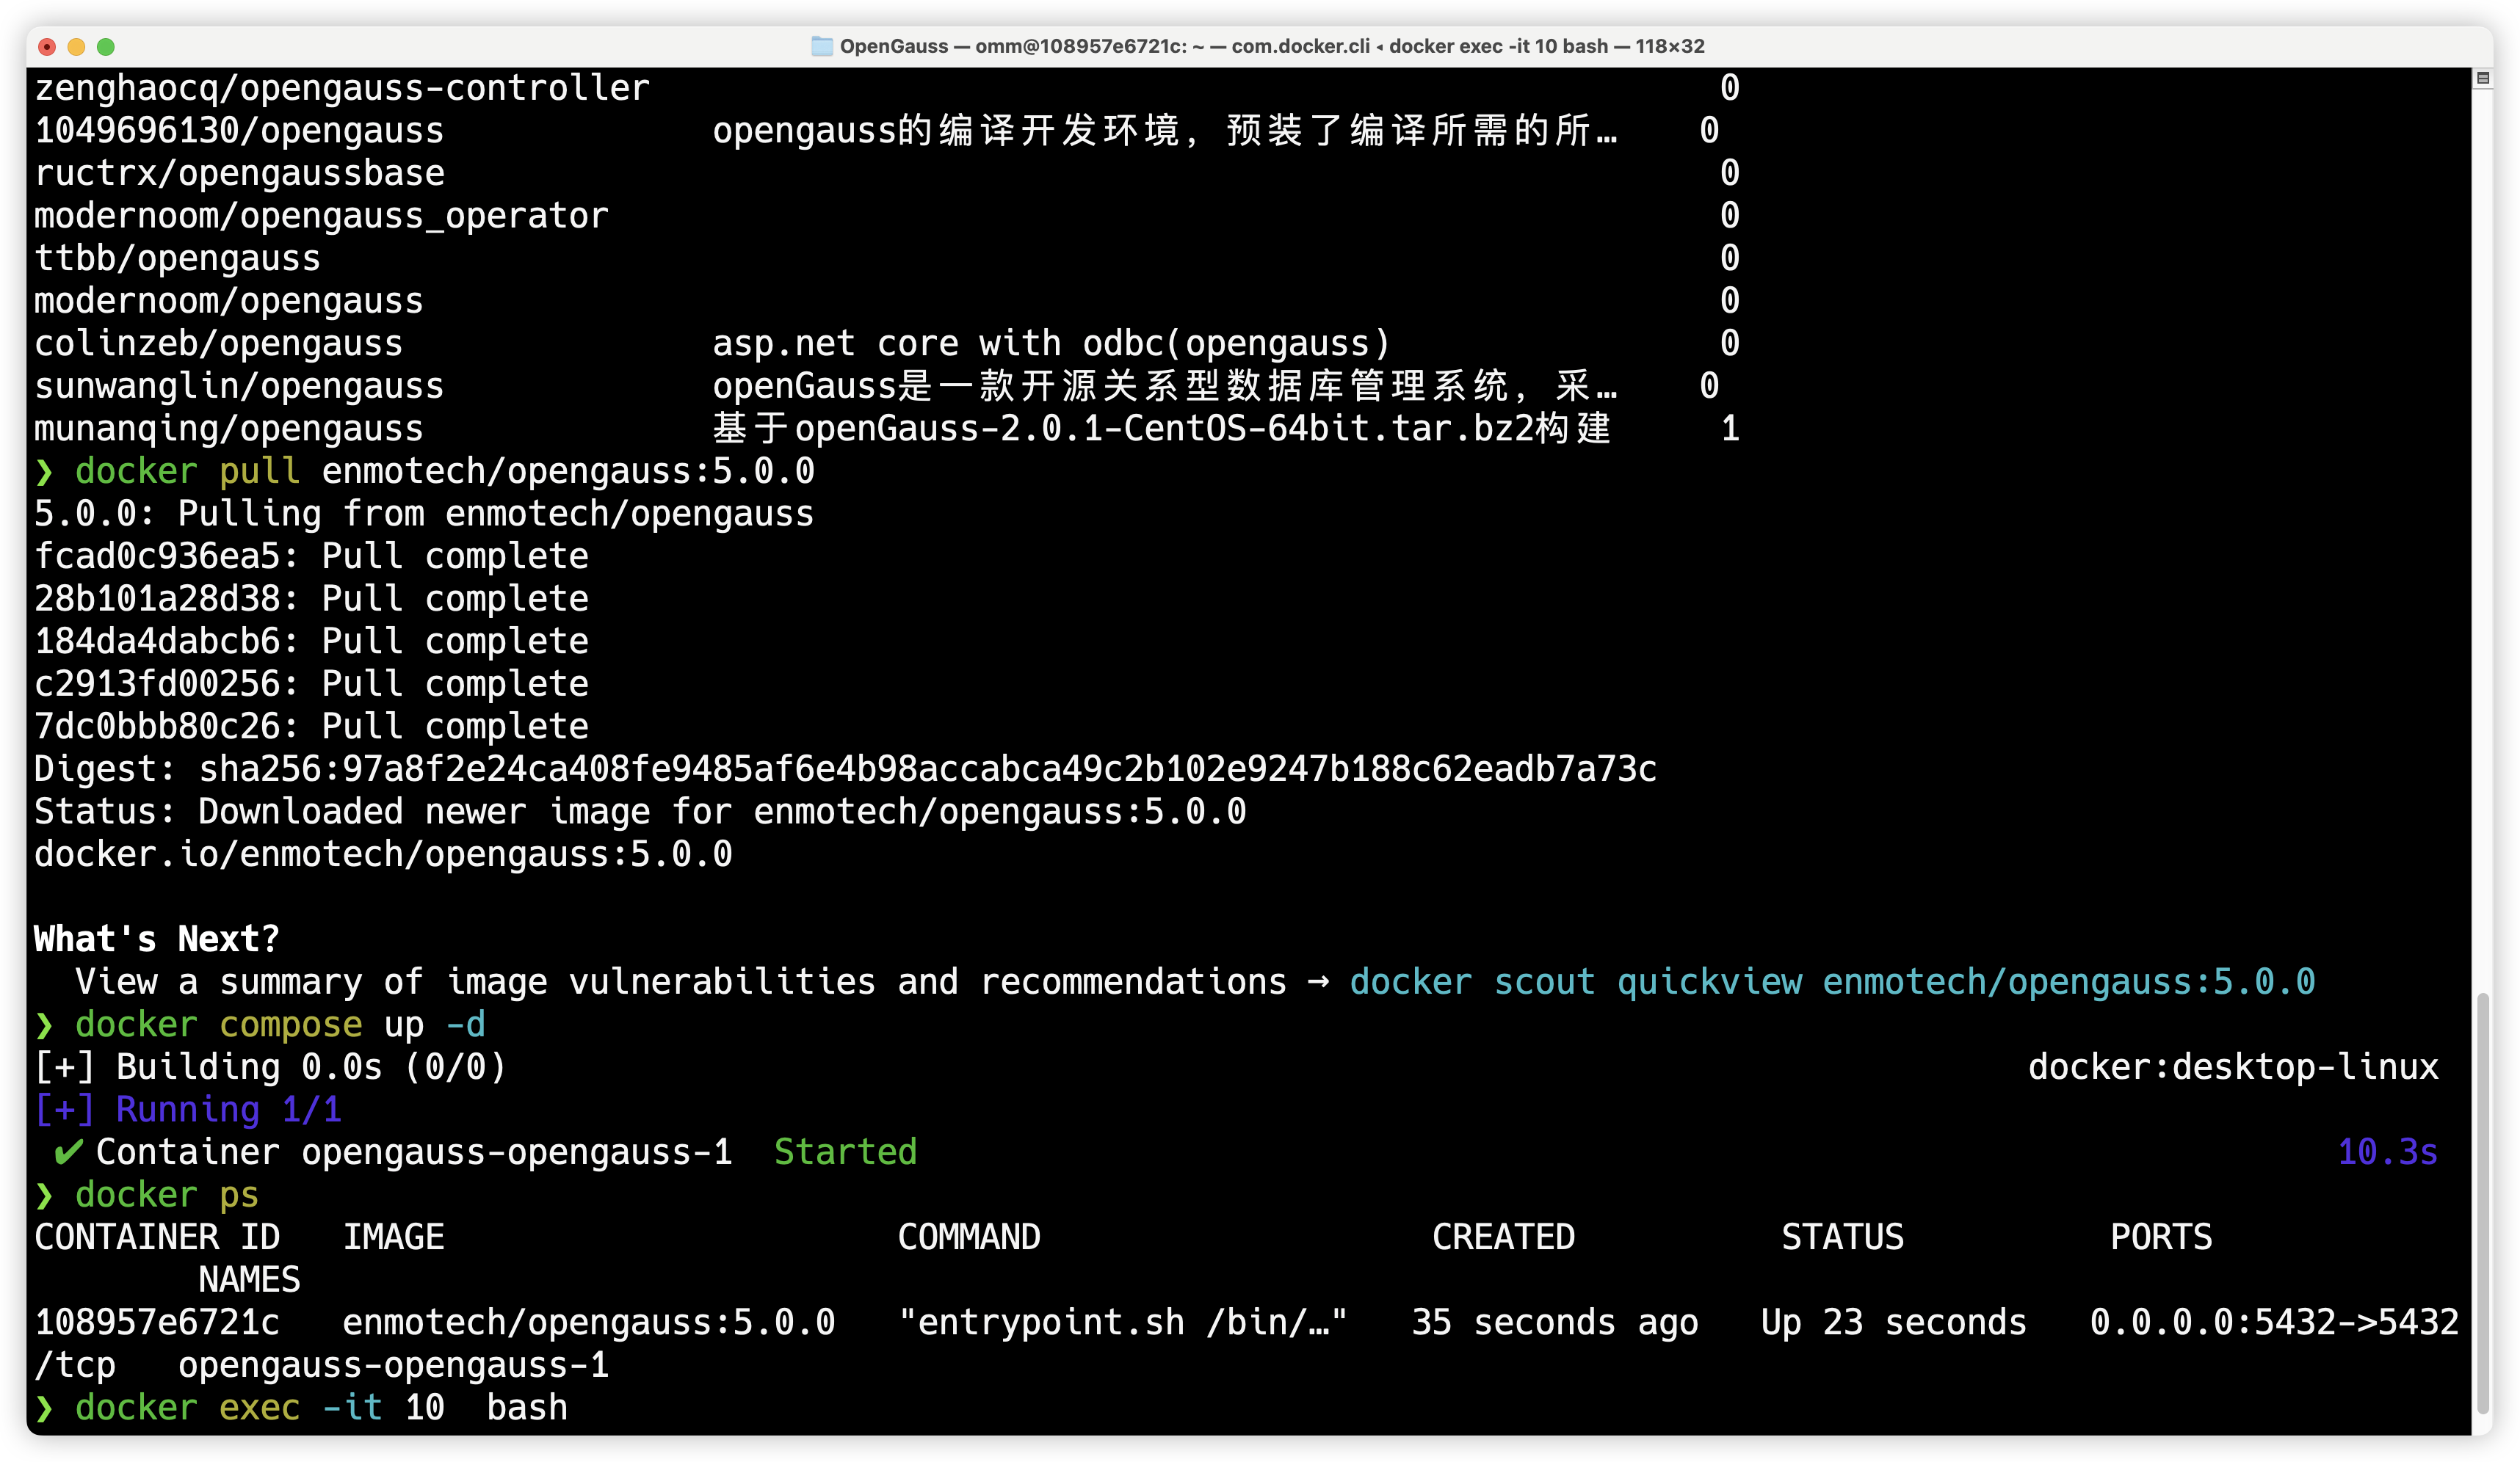
Task: Click the 'docker.io/enmotech/opengauss:5.0.0' line
Action: tap(383, 854)
